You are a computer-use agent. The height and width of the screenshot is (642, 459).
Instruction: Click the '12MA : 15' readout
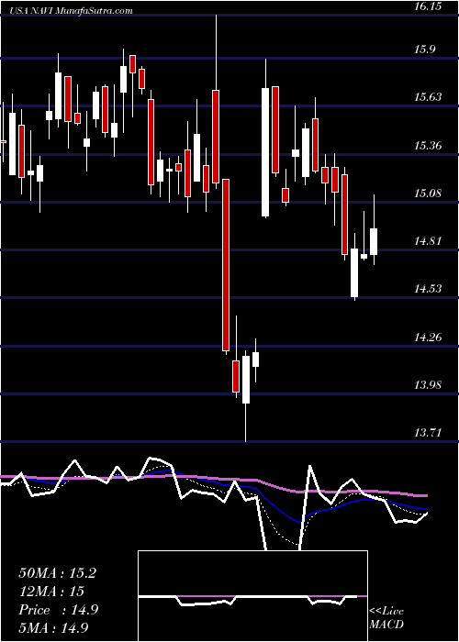[51, 592]
